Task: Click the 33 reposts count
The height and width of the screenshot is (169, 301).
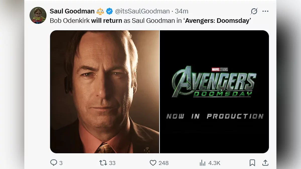Action: (112, 163)
